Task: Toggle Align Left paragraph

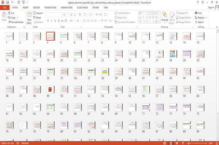Action: (x=85, y=21)
